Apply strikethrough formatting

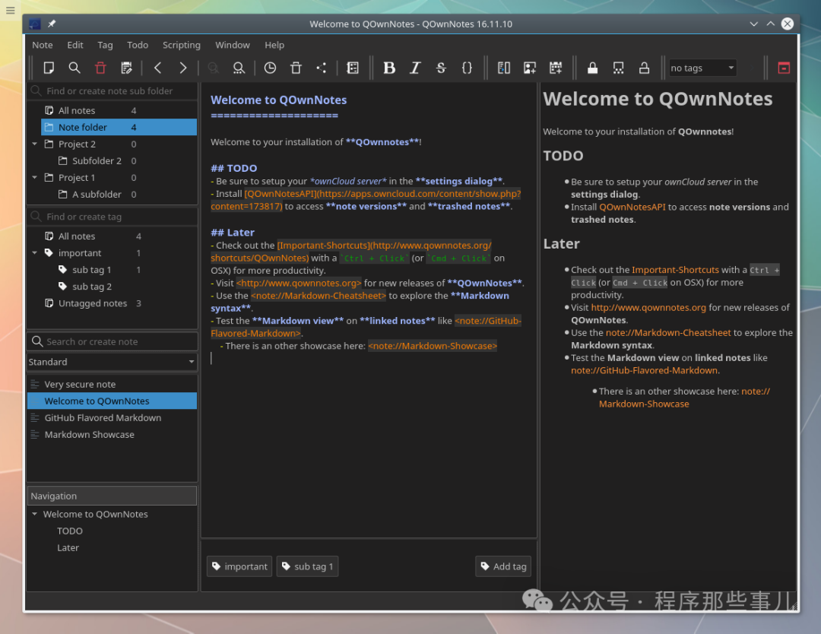(441, 68)
